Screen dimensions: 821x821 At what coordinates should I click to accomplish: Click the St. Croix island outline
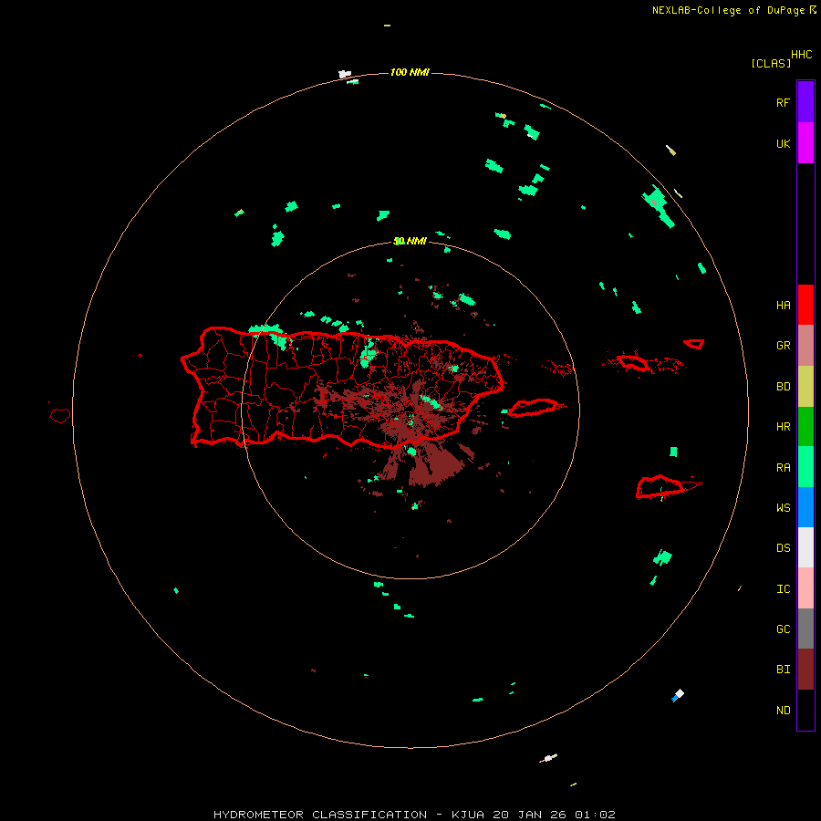click(660, 487)
